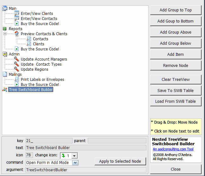Select Buy the Source Code text under Mailings

[40, 85]
